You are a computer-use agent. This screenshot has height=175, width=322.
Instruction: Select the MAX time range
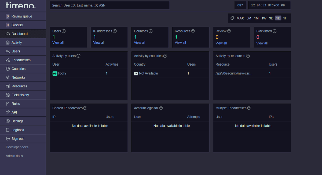point(240,18)
